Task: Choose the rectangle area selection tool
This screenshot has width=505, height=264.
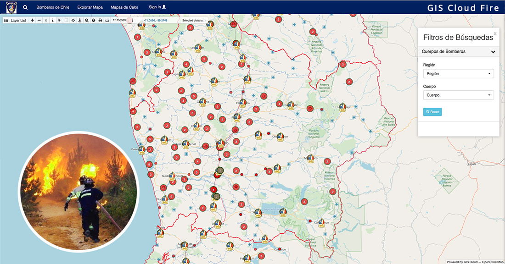Action: click(x=66, y=20)
